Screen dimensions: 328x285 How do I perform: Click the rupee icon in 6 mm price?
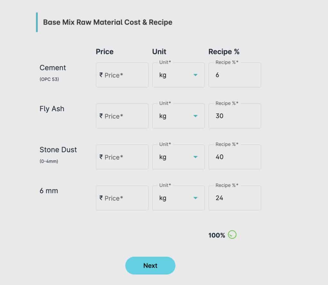coord(101,198)
